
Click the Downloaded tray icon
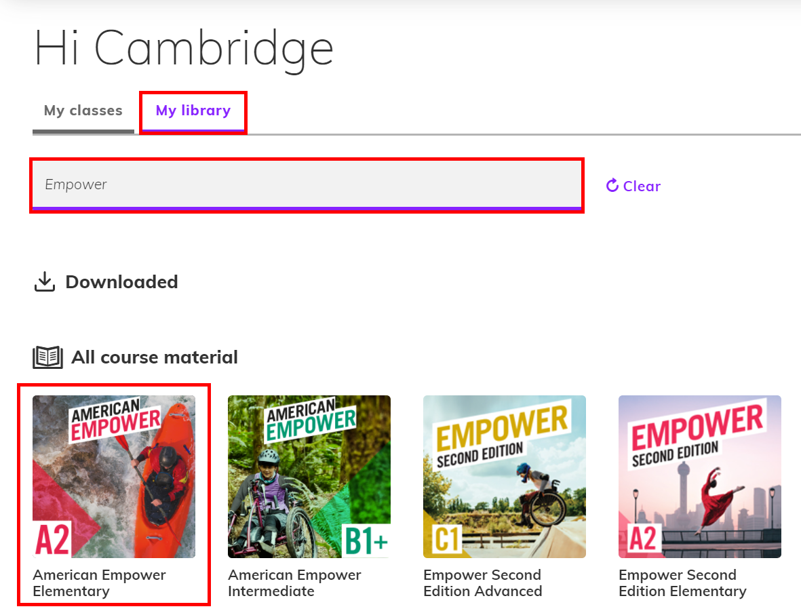45,281
